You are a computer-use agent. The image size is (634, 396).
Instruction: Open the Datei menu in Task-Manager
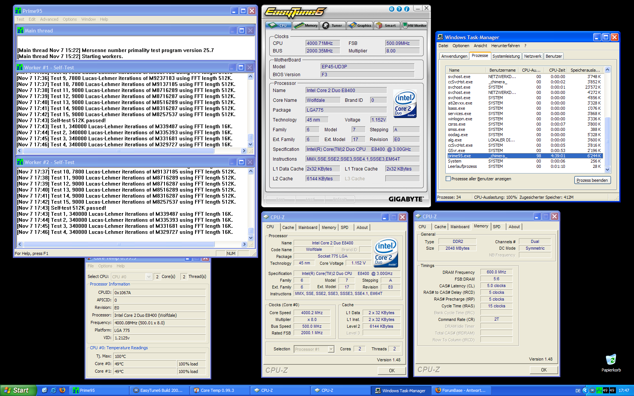point(443,46)
